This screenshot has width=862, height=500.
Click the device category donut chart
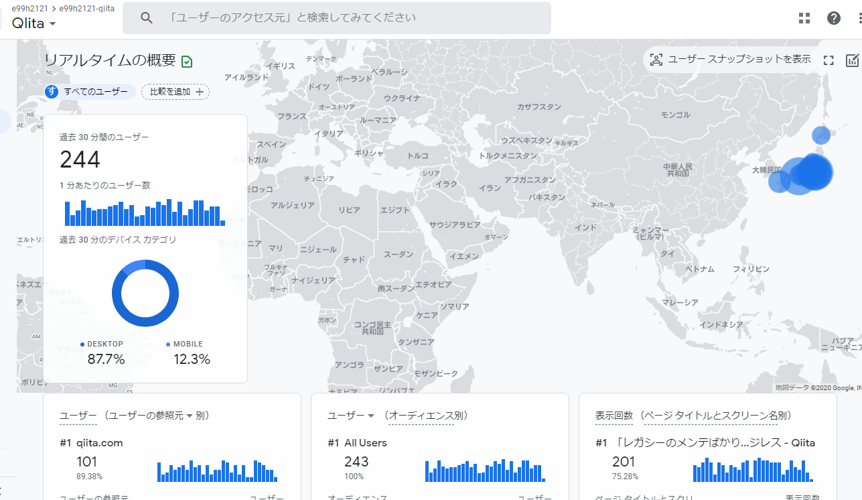[145, 294]
